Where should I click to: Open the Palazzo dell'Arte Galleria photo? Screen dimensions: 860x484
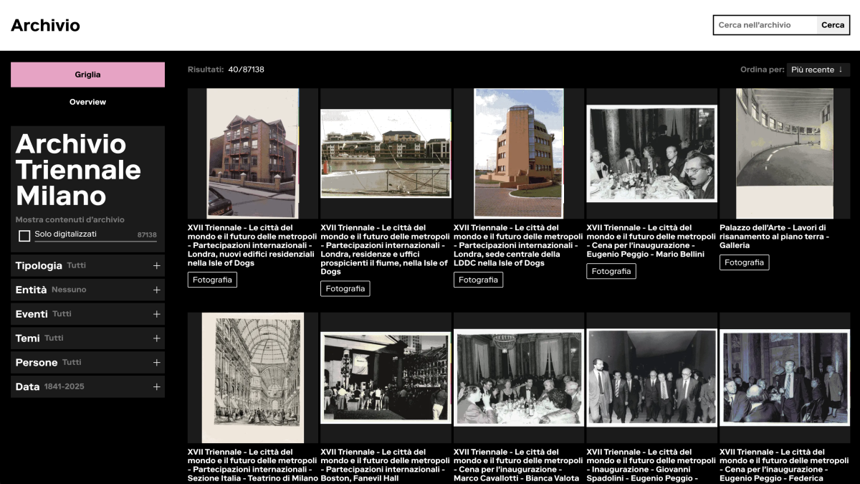[x=784, y=153]
